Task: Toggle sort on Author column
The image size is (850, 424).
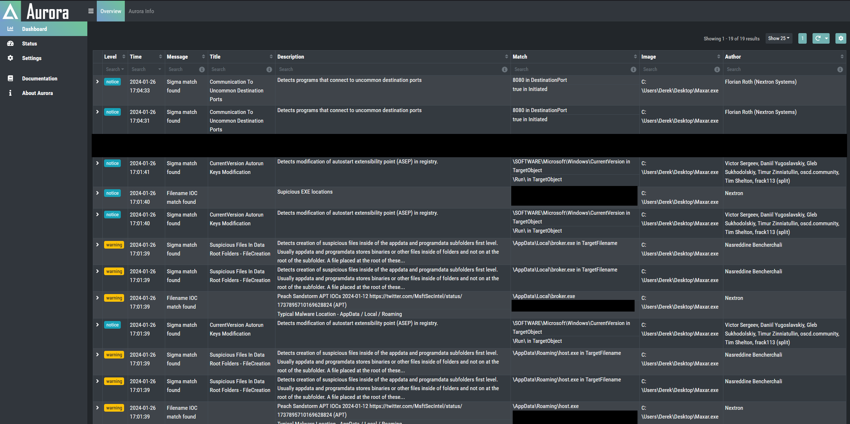Action: click(842, 57)
